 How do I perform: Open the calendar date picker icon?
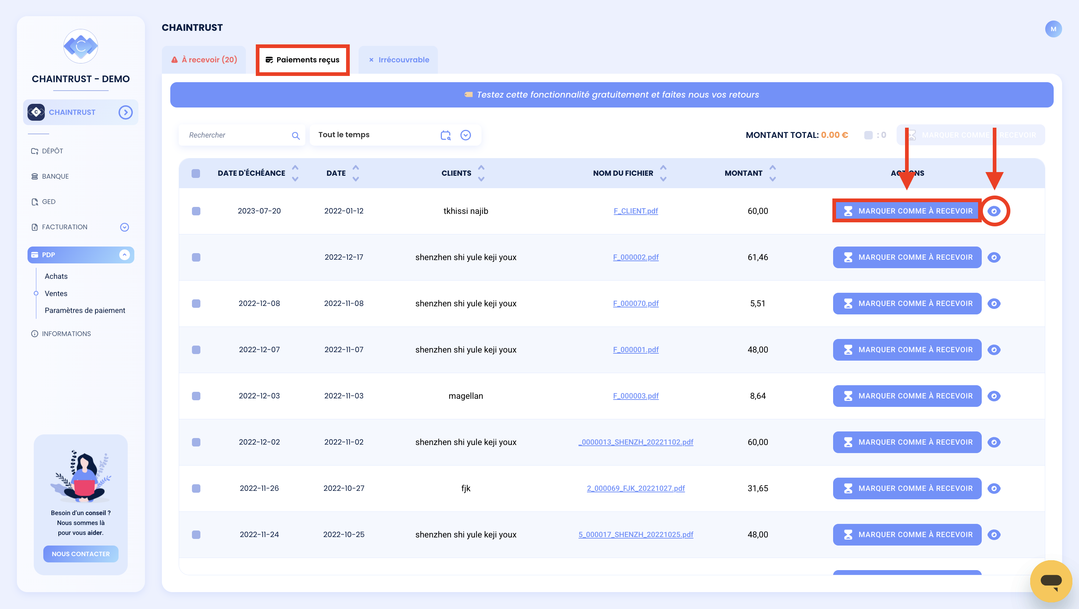(446, 135)
